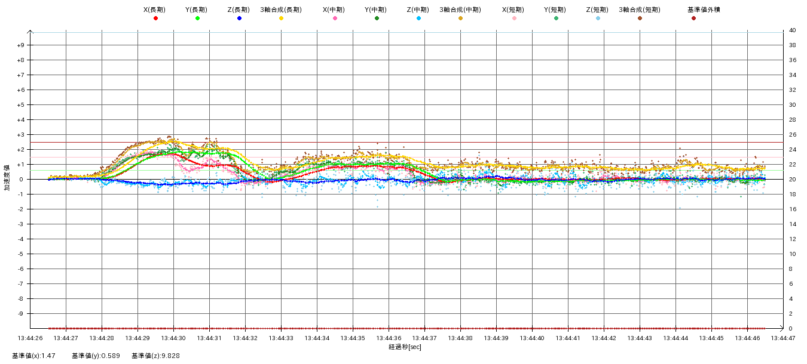The height and width of the screenshot is (364, 807).
Task: Click the blue Z(長期) legend marker dot
Action: 239,18
